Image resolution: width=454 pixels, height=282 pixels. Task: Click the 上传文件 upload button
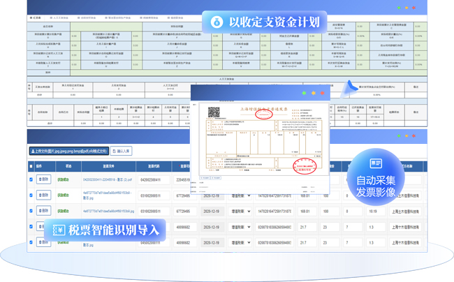[x=68, y=151]
